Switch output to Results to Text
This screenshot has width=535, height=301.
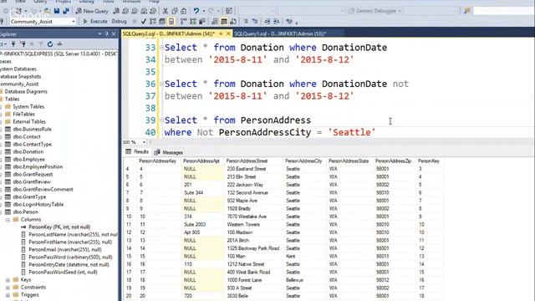tap(215, 22)
